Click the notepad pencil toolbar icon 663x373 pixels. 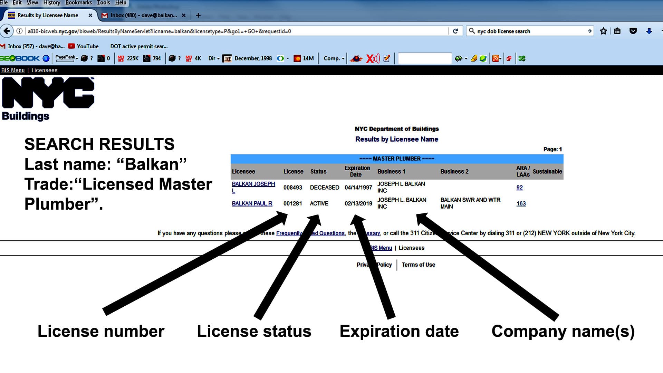tap(387, 58)
